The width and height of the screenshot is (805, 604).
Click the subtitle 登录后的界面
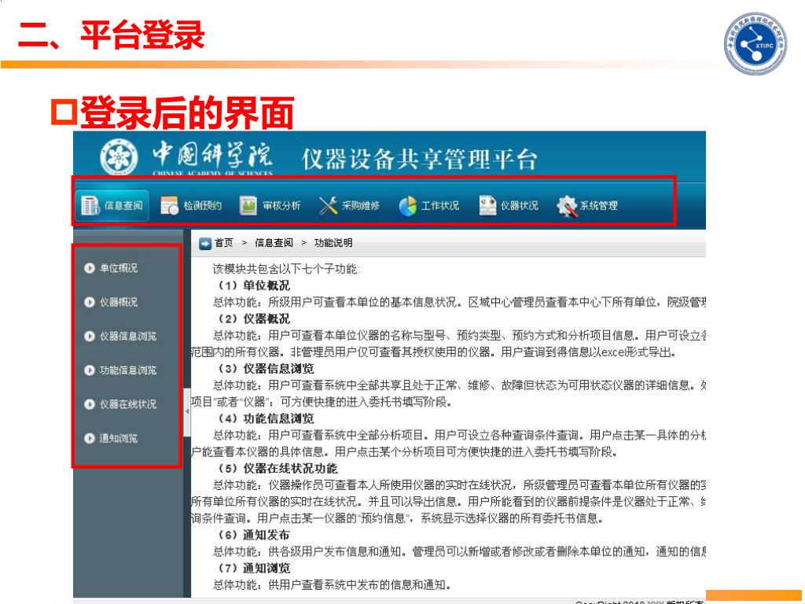(x=187, y=112)
